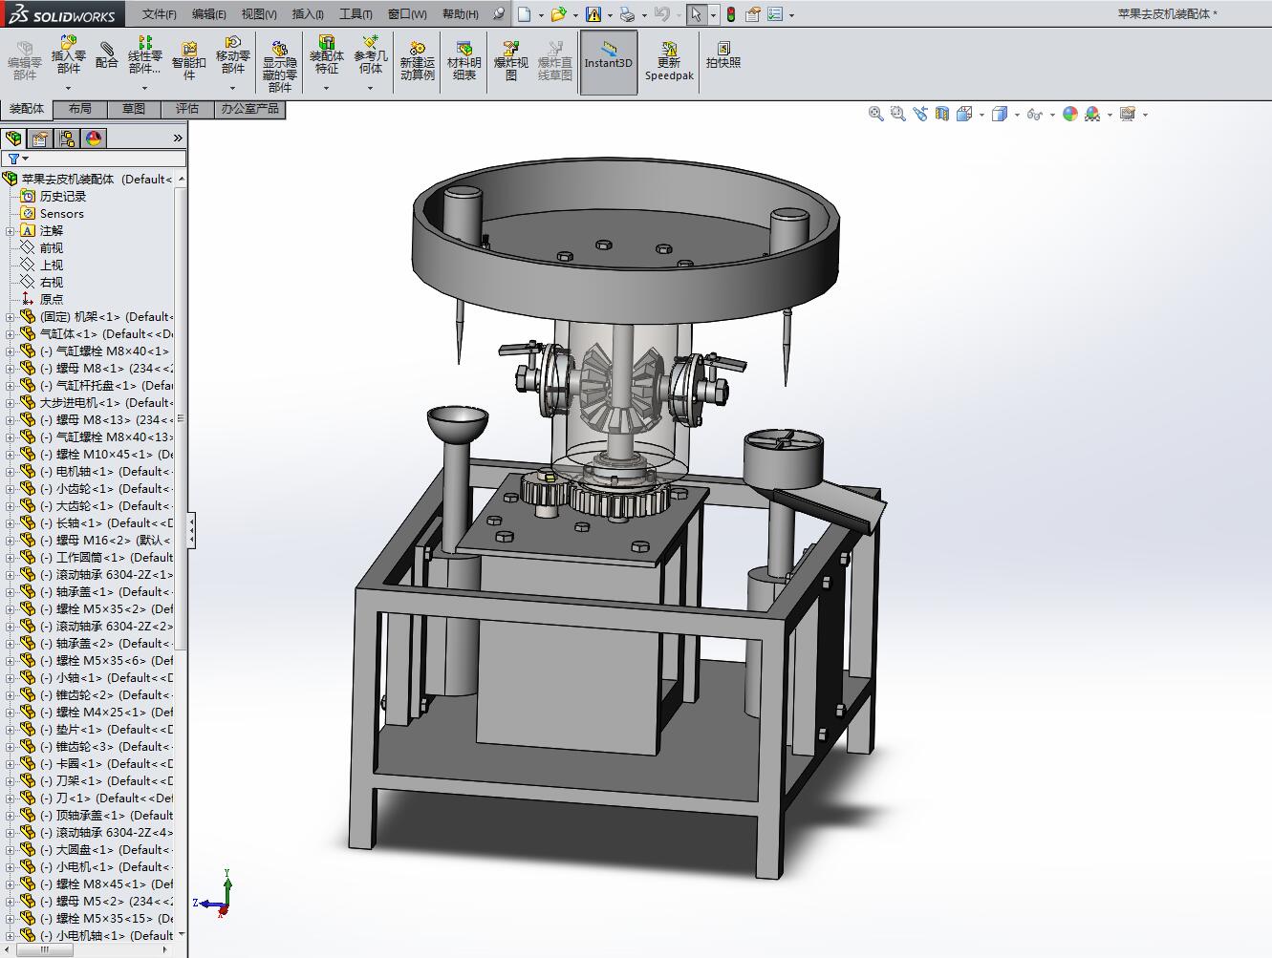The height and width of the screenshot is (958, 1272).
Task: Open the 插入零部件 dropdown arrow
Action: point(68,88)
